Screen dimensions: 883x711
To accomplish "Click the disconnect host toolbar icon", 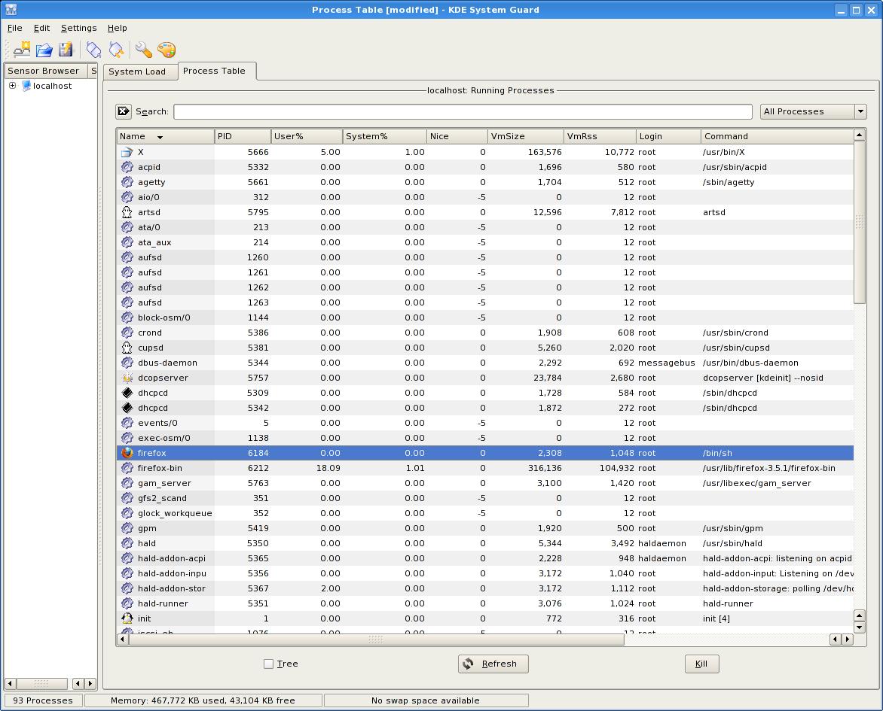I will [117, 50].
